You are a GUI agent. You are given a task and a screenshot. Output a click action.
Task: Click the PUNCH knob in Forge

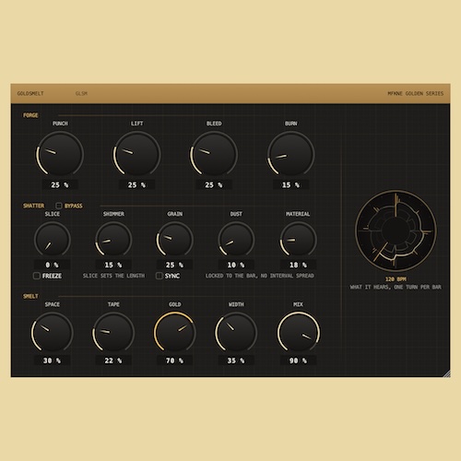(60, 154)
